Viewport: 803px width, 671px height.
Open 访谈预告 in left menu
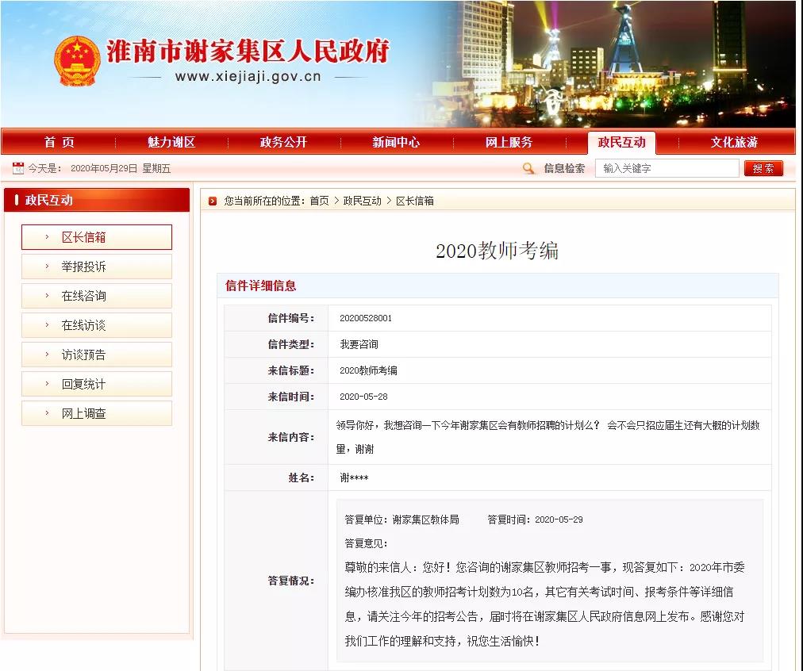[x=96, y=355]
